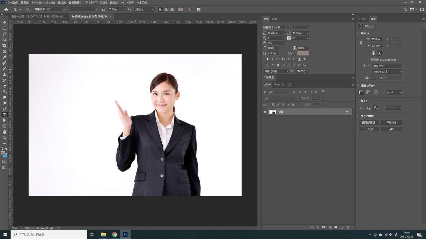This screenshot has height=239, width=426.
Task: Toggle faux bold in Character panel
Action: pyautogui.click(x=267, y=59)
